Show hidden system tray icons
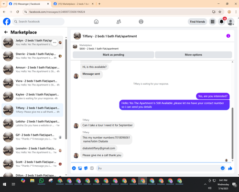Screen dimensions: 239x192 205,184
